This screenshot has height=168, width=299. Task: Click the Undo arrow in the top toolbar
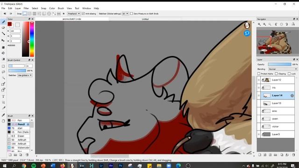[x=5, y=14]
